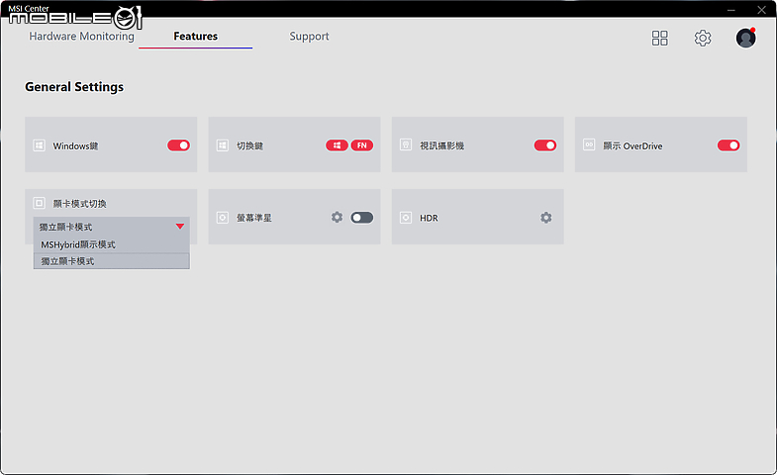Select Windows key option for 切換鍵
The height and width of the screenshot is (475, 777).
(x=337, y=145)
